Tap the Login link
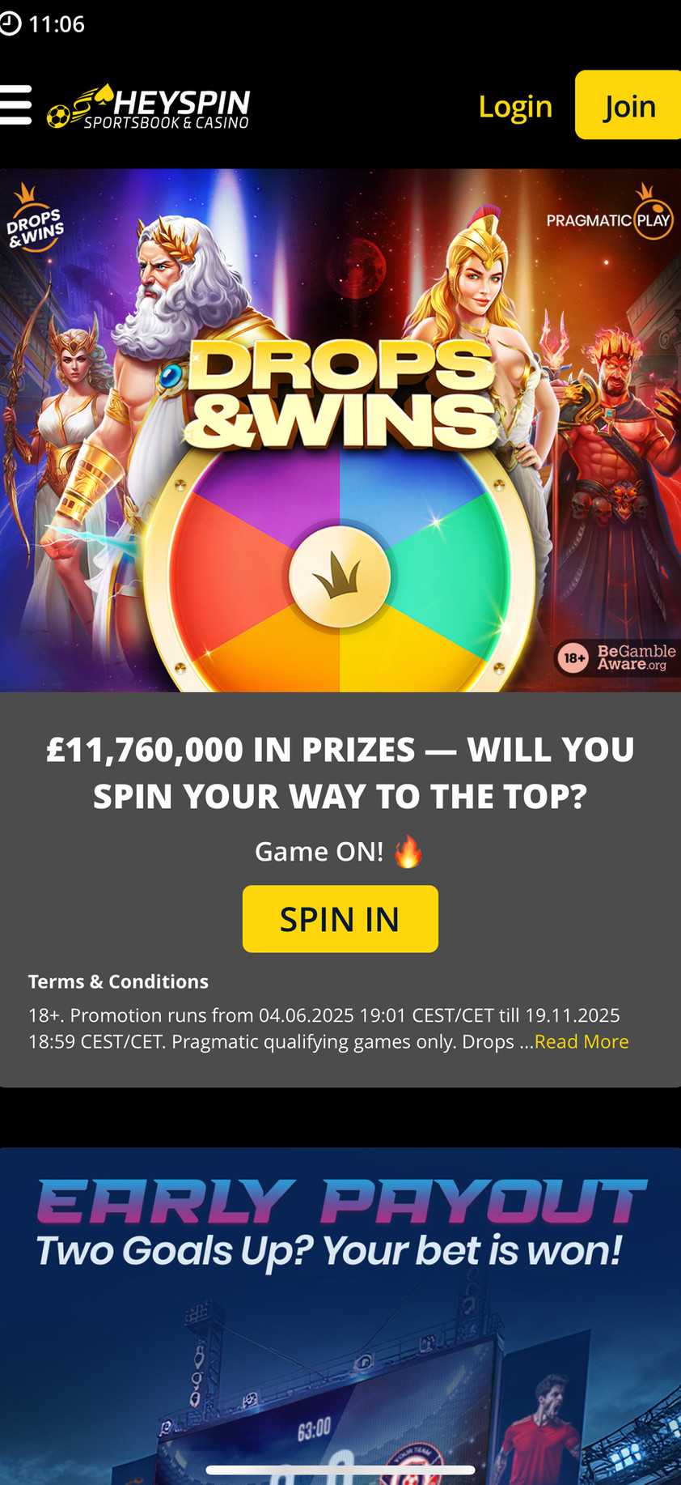Viewport: 681px width, 1485px height. [x=515, y=106]
